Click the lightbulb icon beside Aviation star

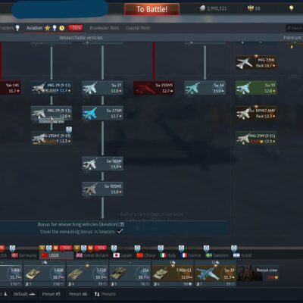click(55, 28)
